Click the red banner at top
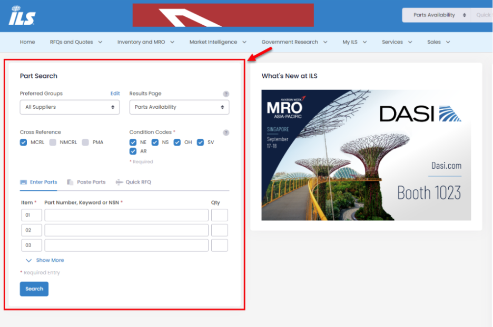This screenshot has width=493, height=327. point(223,15)
